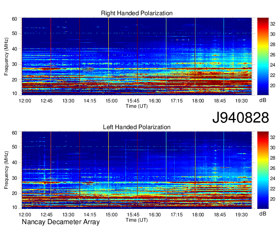Click the Left Handed Polarization spectrogram
Image resolution: width=280 pixels, height=227 pixels.
point(137,170)
